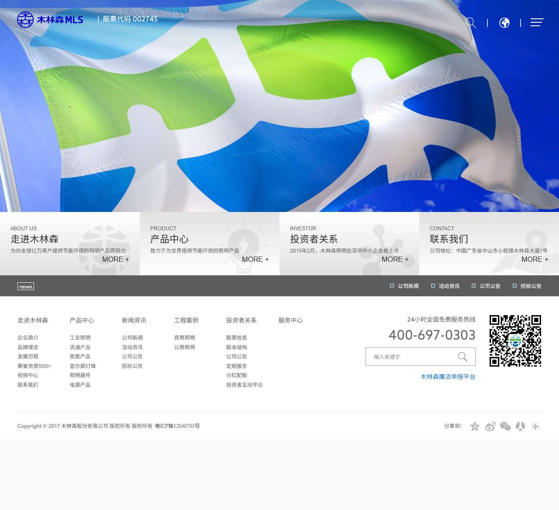This screenshot has width=559, height=510.
Task: Click the search magnifier in footer box
Action: [x=462, y=357]
